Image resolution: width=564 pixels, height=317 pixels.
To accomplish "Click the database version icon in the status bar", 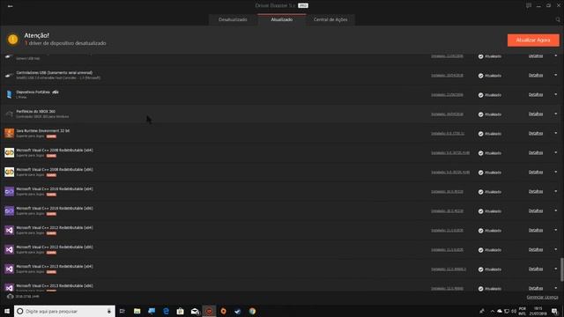I will tap(10, 297).
